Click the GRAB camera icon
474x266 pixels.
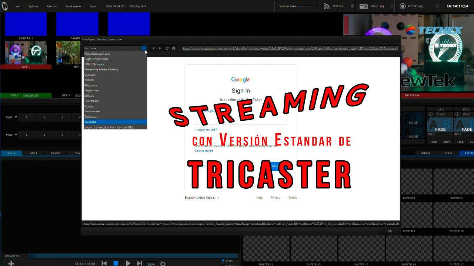click(364, 6)
